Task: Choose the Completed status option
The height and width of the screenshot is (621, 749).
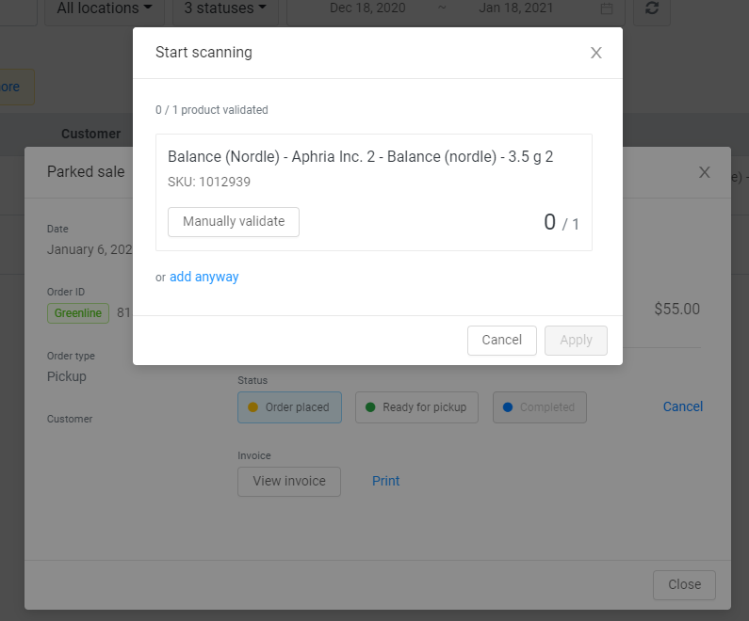Action: [539, 407]
